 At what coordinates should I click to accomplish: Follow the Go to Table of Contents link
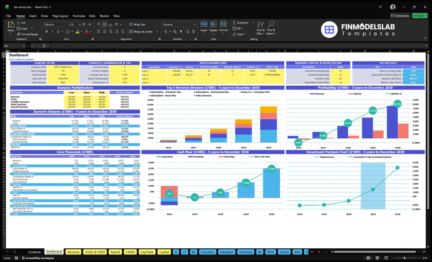click(x=21, y=59)
